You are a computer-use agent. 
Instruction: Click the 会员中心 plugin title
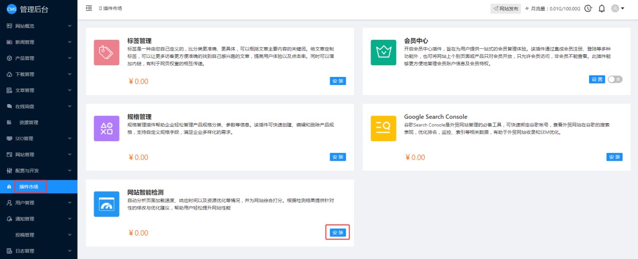point(416,41)
